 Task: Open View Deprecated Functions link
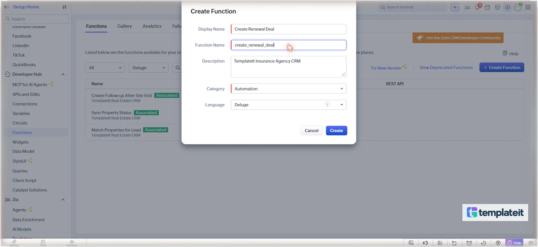(446, 68)
